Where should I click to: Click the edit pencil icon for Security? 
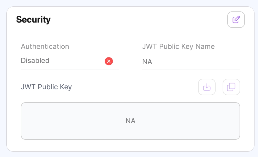[x=236, y=20]
